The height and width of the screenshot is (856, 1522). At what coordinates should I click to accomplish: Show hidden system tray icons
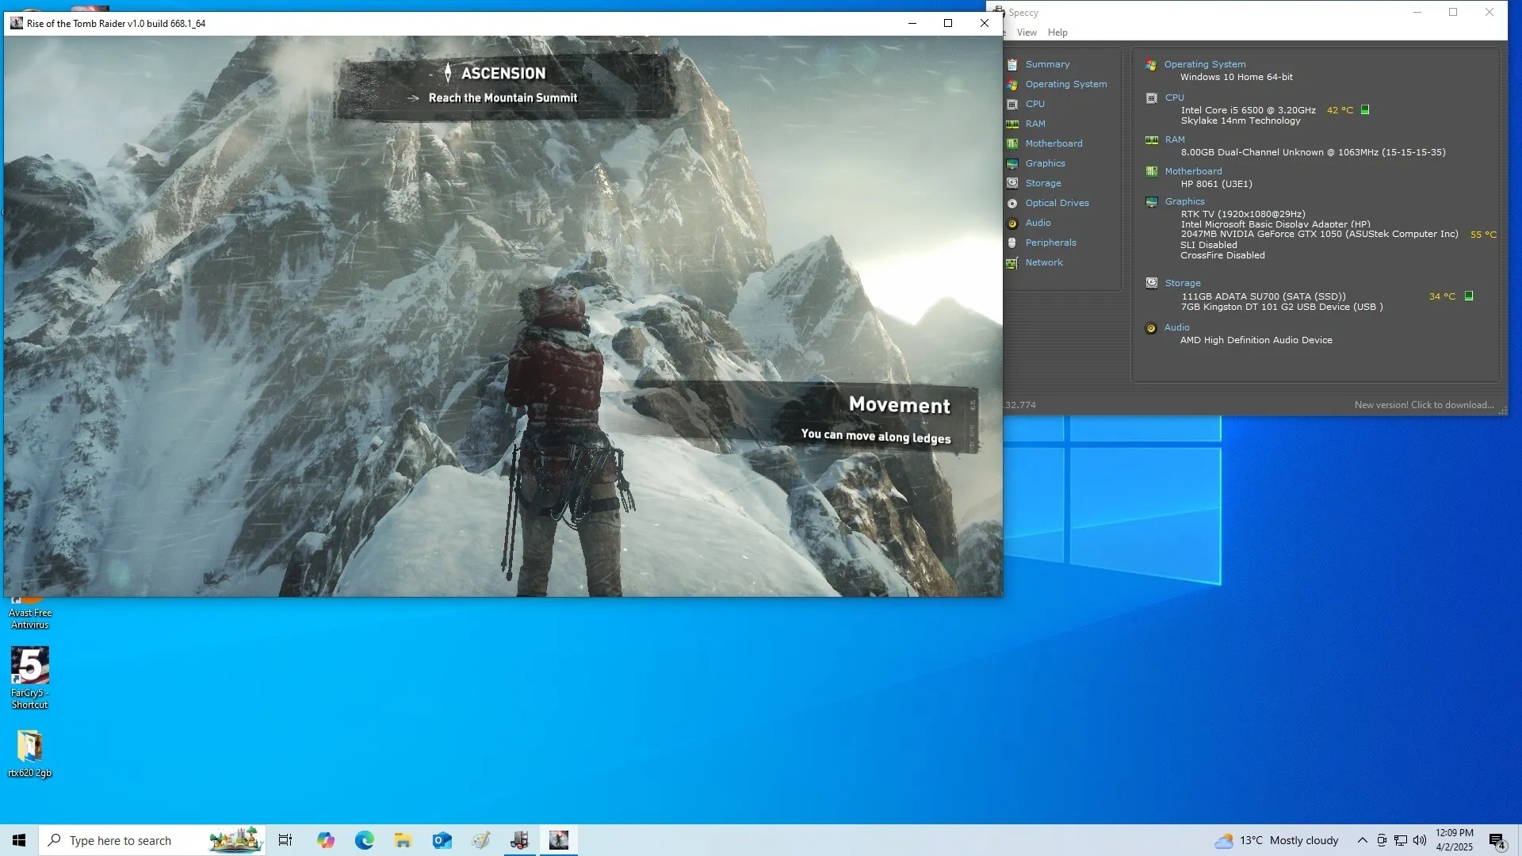1362,840
